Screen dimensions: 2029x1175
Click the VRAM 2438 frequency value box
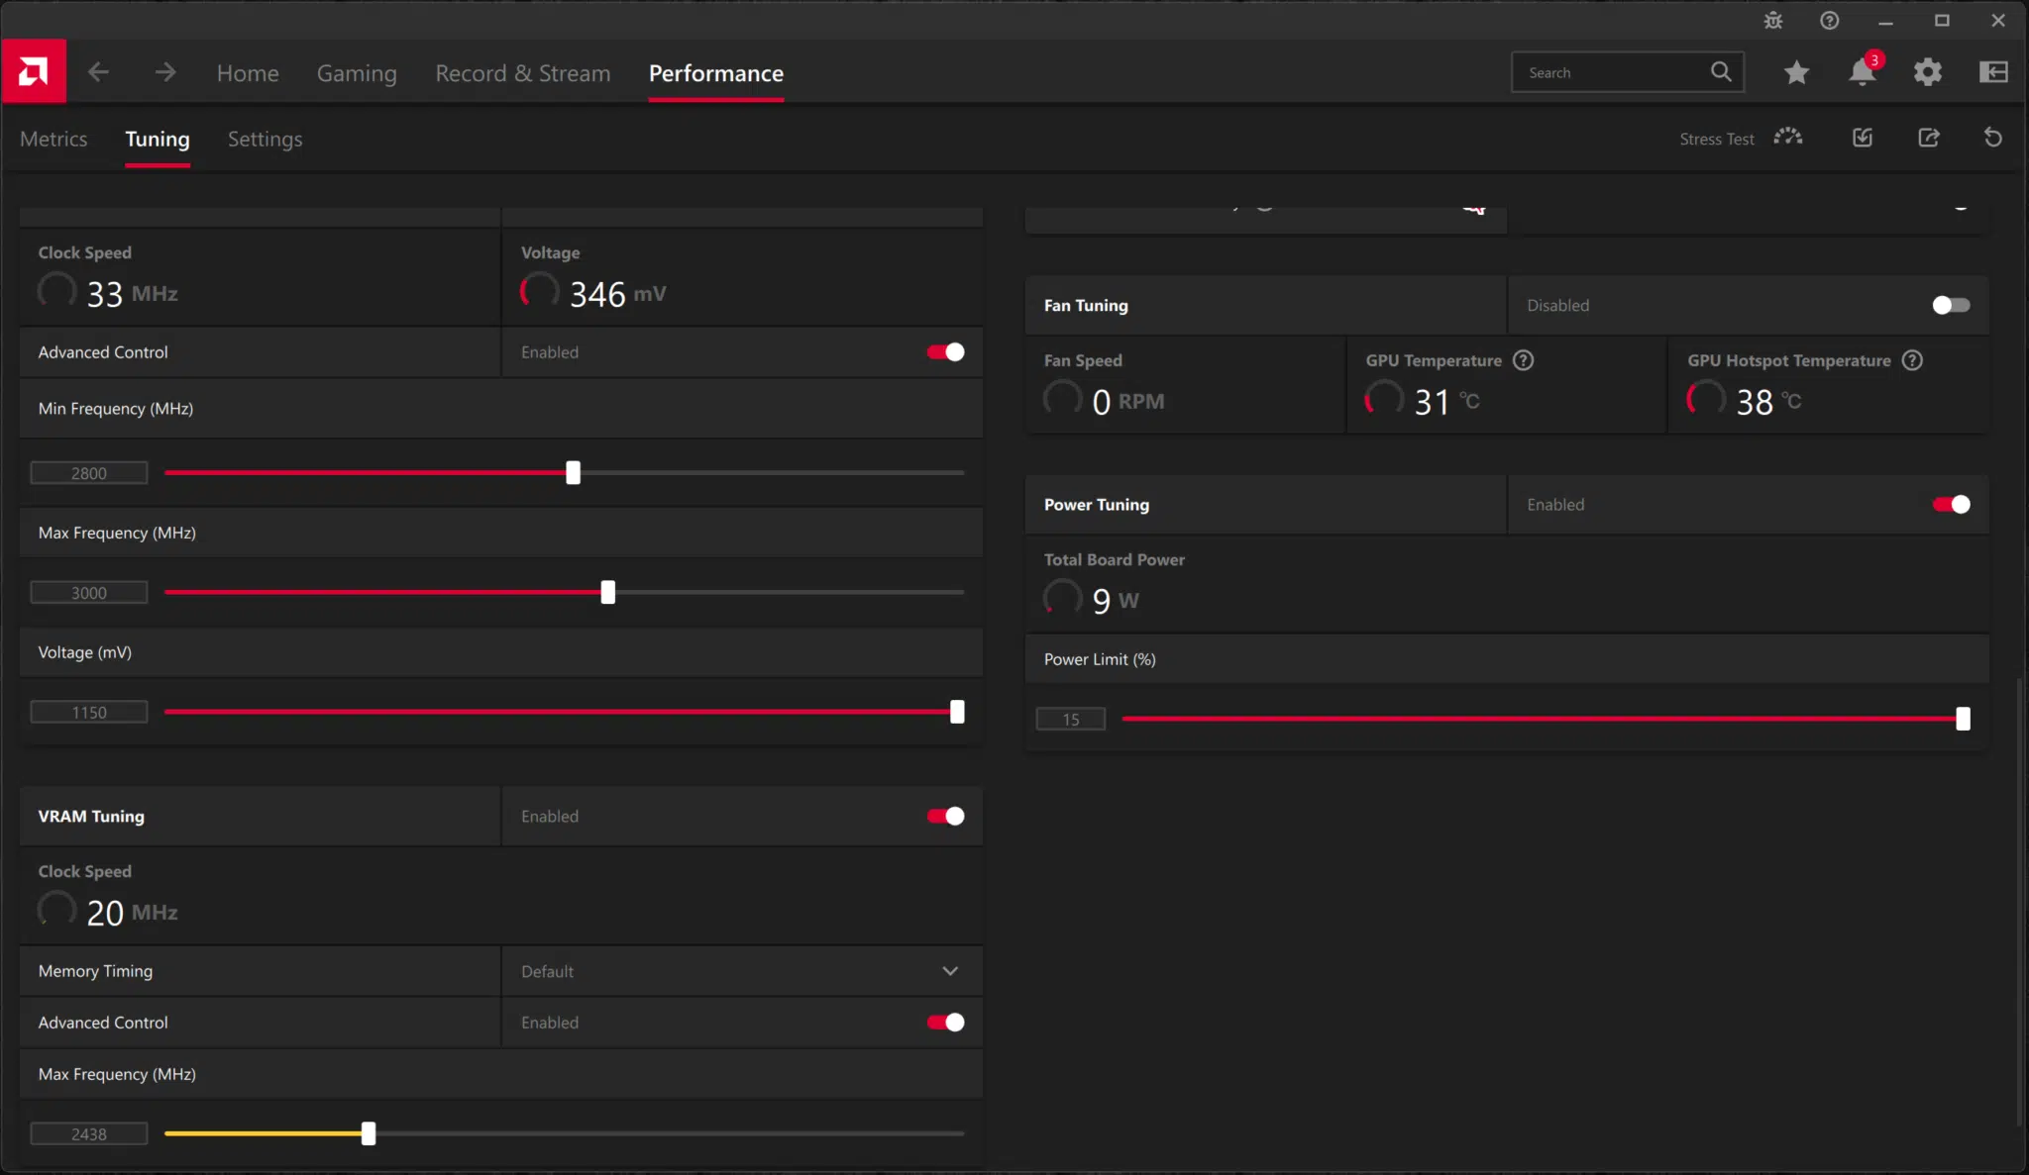pos(89,1134)
